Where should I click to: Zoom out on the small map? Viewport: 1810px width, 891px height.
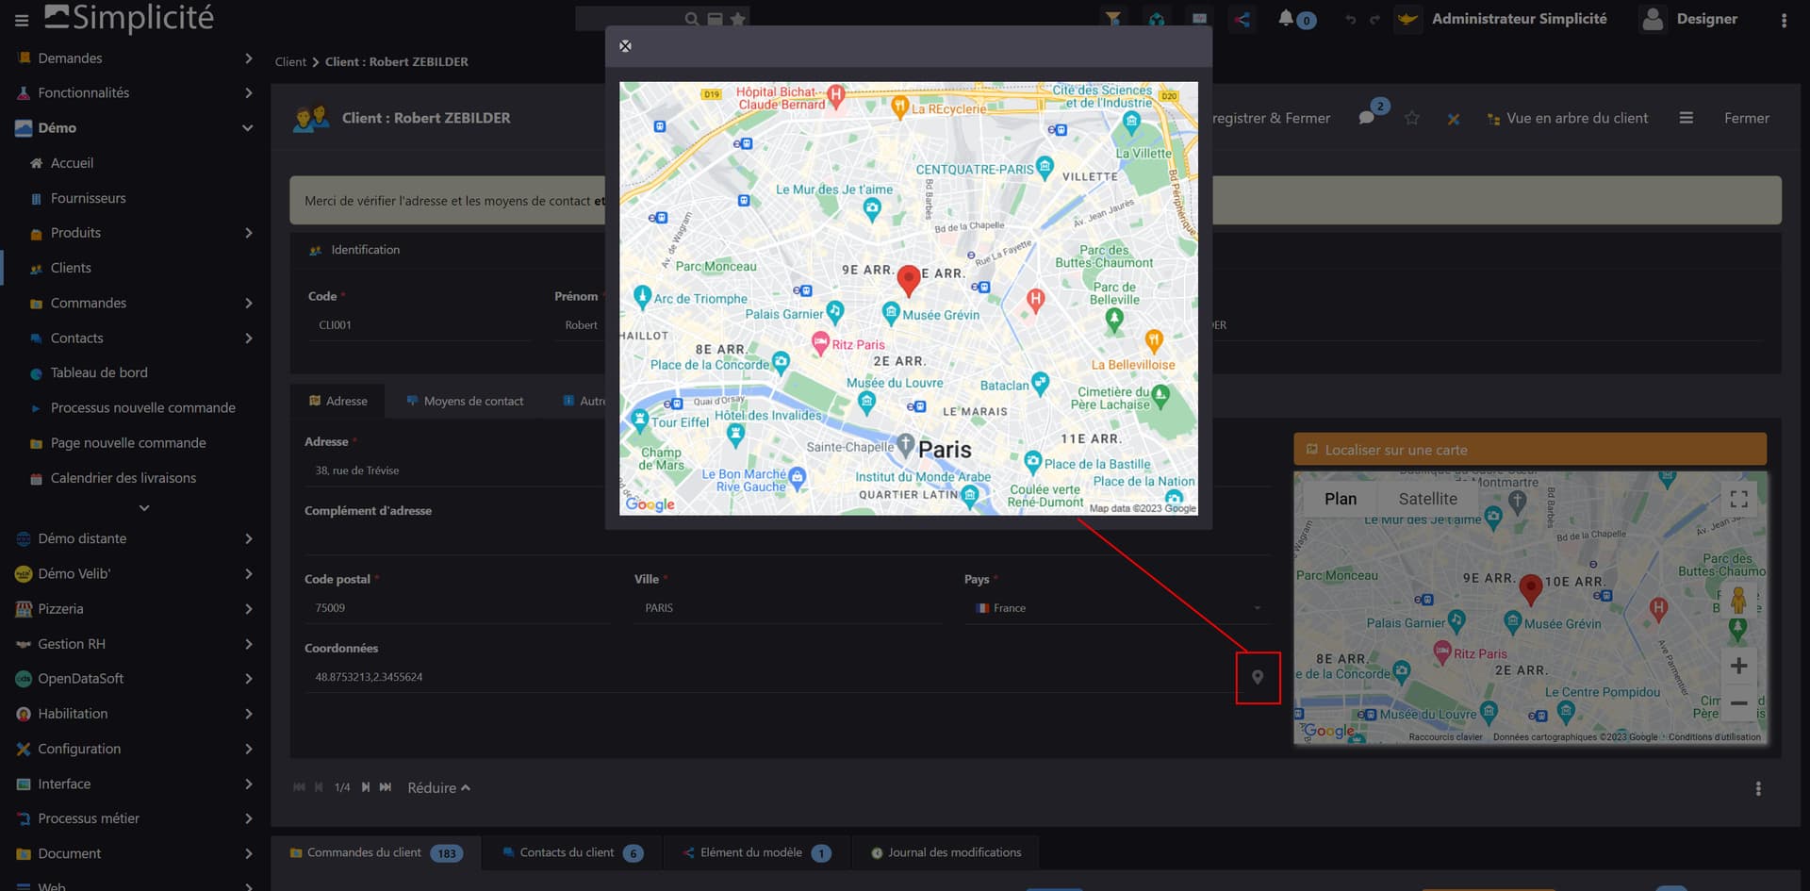[x=1739, y=702]
